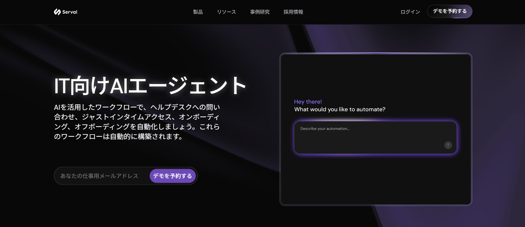The image size is (525, 227).
Task: Click the Describe your automation text box
Action: pos(375,137)
